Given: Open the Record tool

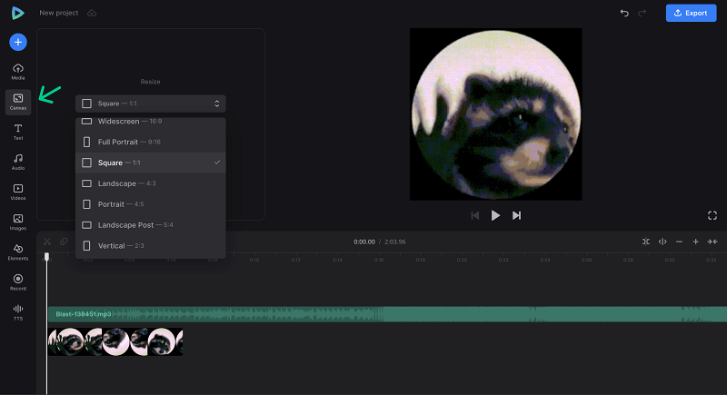Looking at the screenshot, I should tap(18, 282).
